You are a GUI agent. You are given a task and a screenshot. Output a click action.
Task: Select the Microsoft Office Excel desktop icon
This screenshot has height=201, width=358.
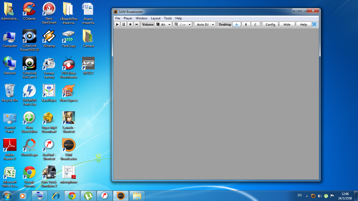click(10, 176)
